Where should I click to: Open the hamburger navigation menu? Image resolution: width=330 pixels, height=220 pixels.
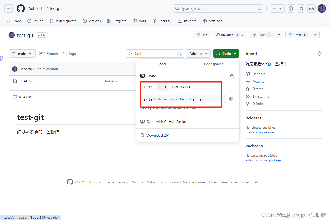tap(9, 8)
